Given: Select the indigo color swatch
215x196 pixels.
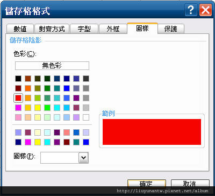Looking at the screenshot, I should (76, 79).
